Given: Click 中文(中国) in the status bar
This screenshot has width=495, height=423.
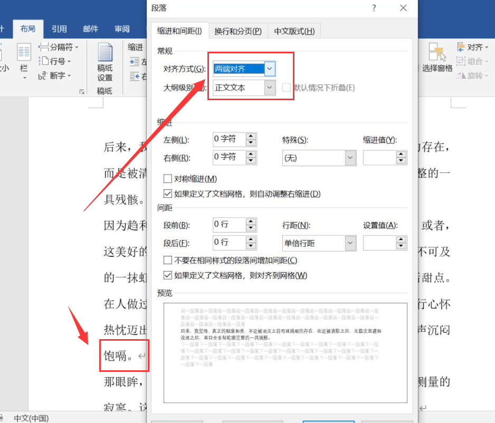Looking at the screenshot, I should click(32, 418).
